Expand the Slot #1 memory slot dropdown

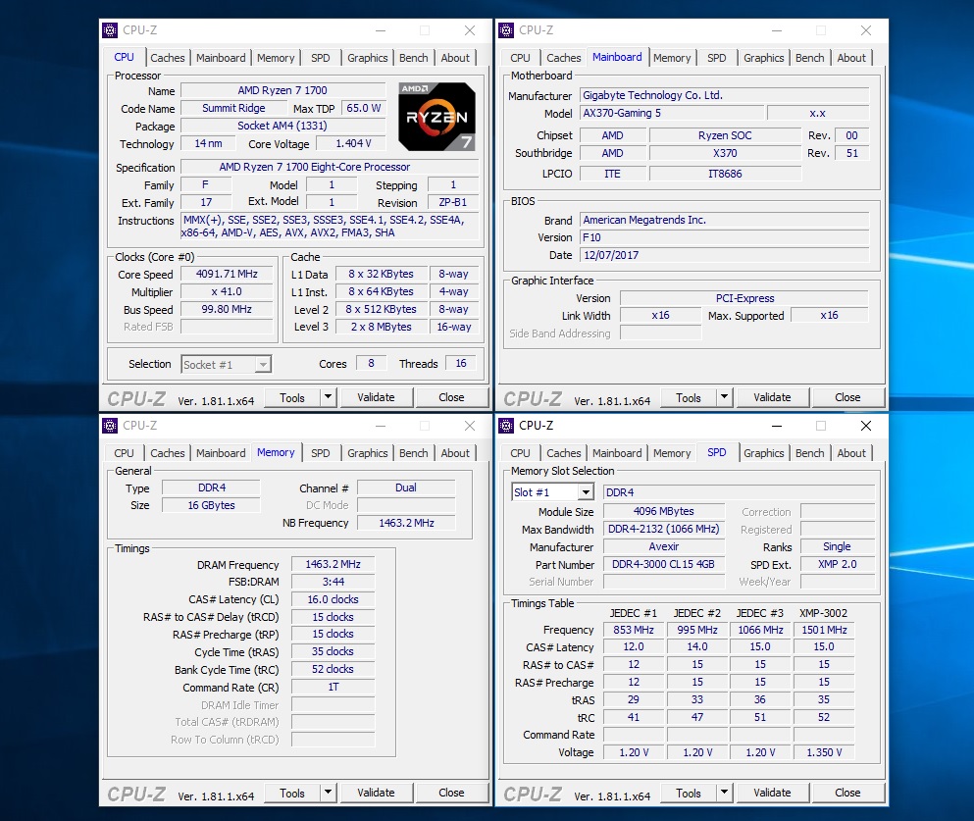click(586, 492)
